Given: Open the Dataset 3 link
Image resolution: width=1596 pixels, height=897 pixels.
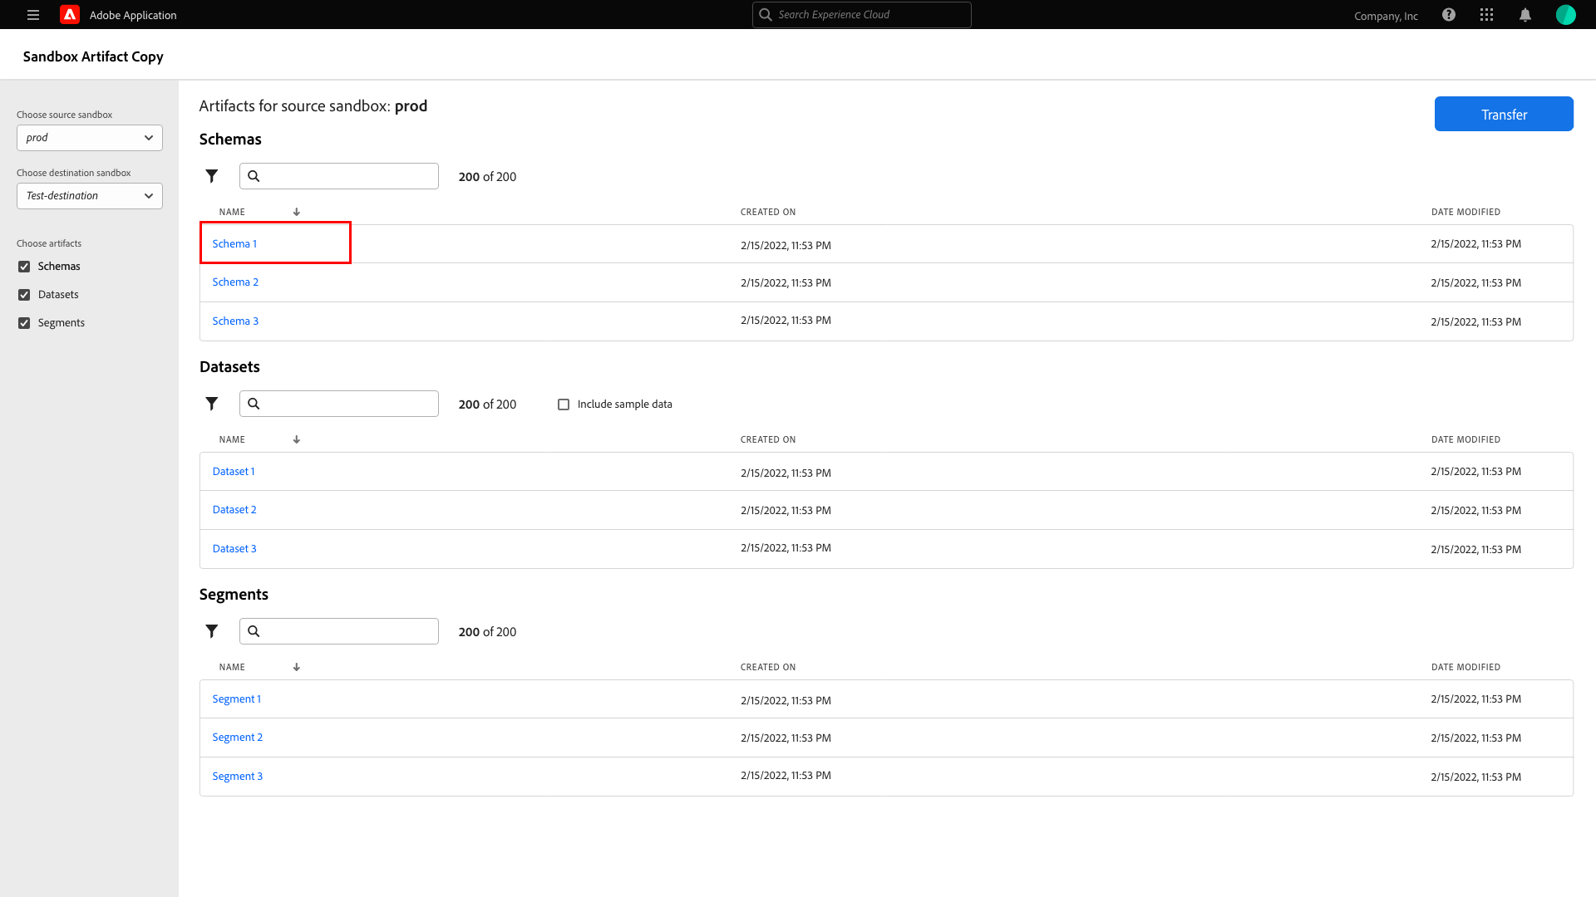Looking at the screenshot, I should [234, 549].
